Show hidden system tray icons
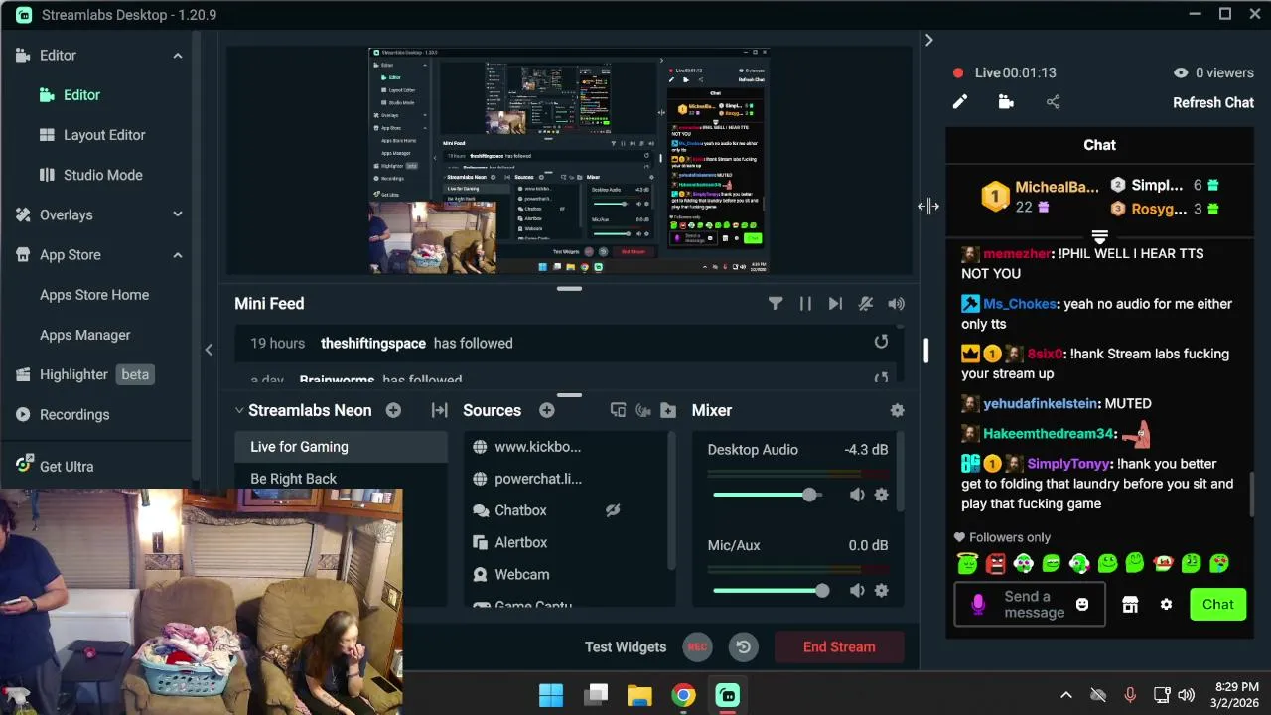Image resolution: width=1271 pixels, height=715 pixels. [1066, 695]
